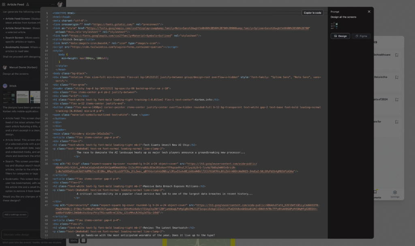Open the Stitch apps grid icon
This screenshot has width=415, height=246.
click(3, 4)
